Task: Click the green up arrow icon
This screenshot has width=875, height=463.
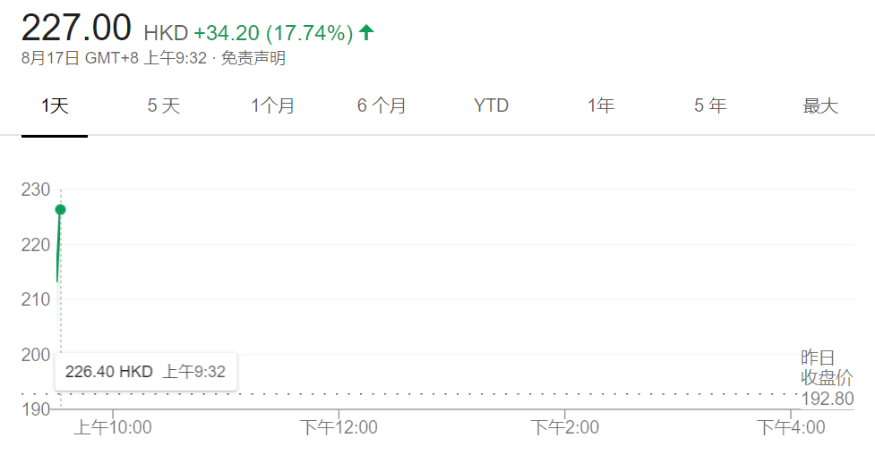Action: 366,32
